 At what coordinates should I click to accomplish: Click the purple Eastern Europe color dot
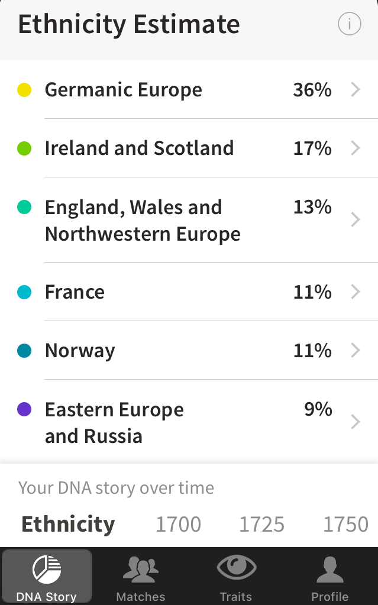click(24, 409)
